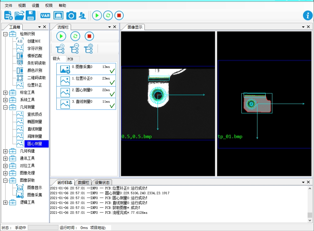The width and height of the screenshot is (314, 231).
Task: Click the log scrollbar down arrow
Action: [x=310, y=220]
